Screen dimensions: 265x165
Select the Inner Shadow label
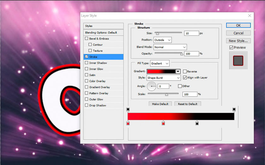(98, 63)
